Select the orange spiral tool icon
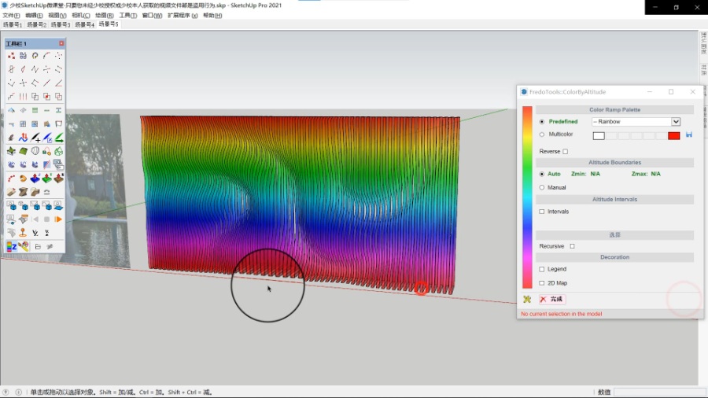The image size is (708, 398). [x=23, y=179]
